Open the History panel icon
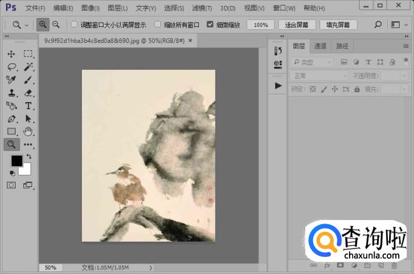The image size is (414, 274). coord(278,51)
